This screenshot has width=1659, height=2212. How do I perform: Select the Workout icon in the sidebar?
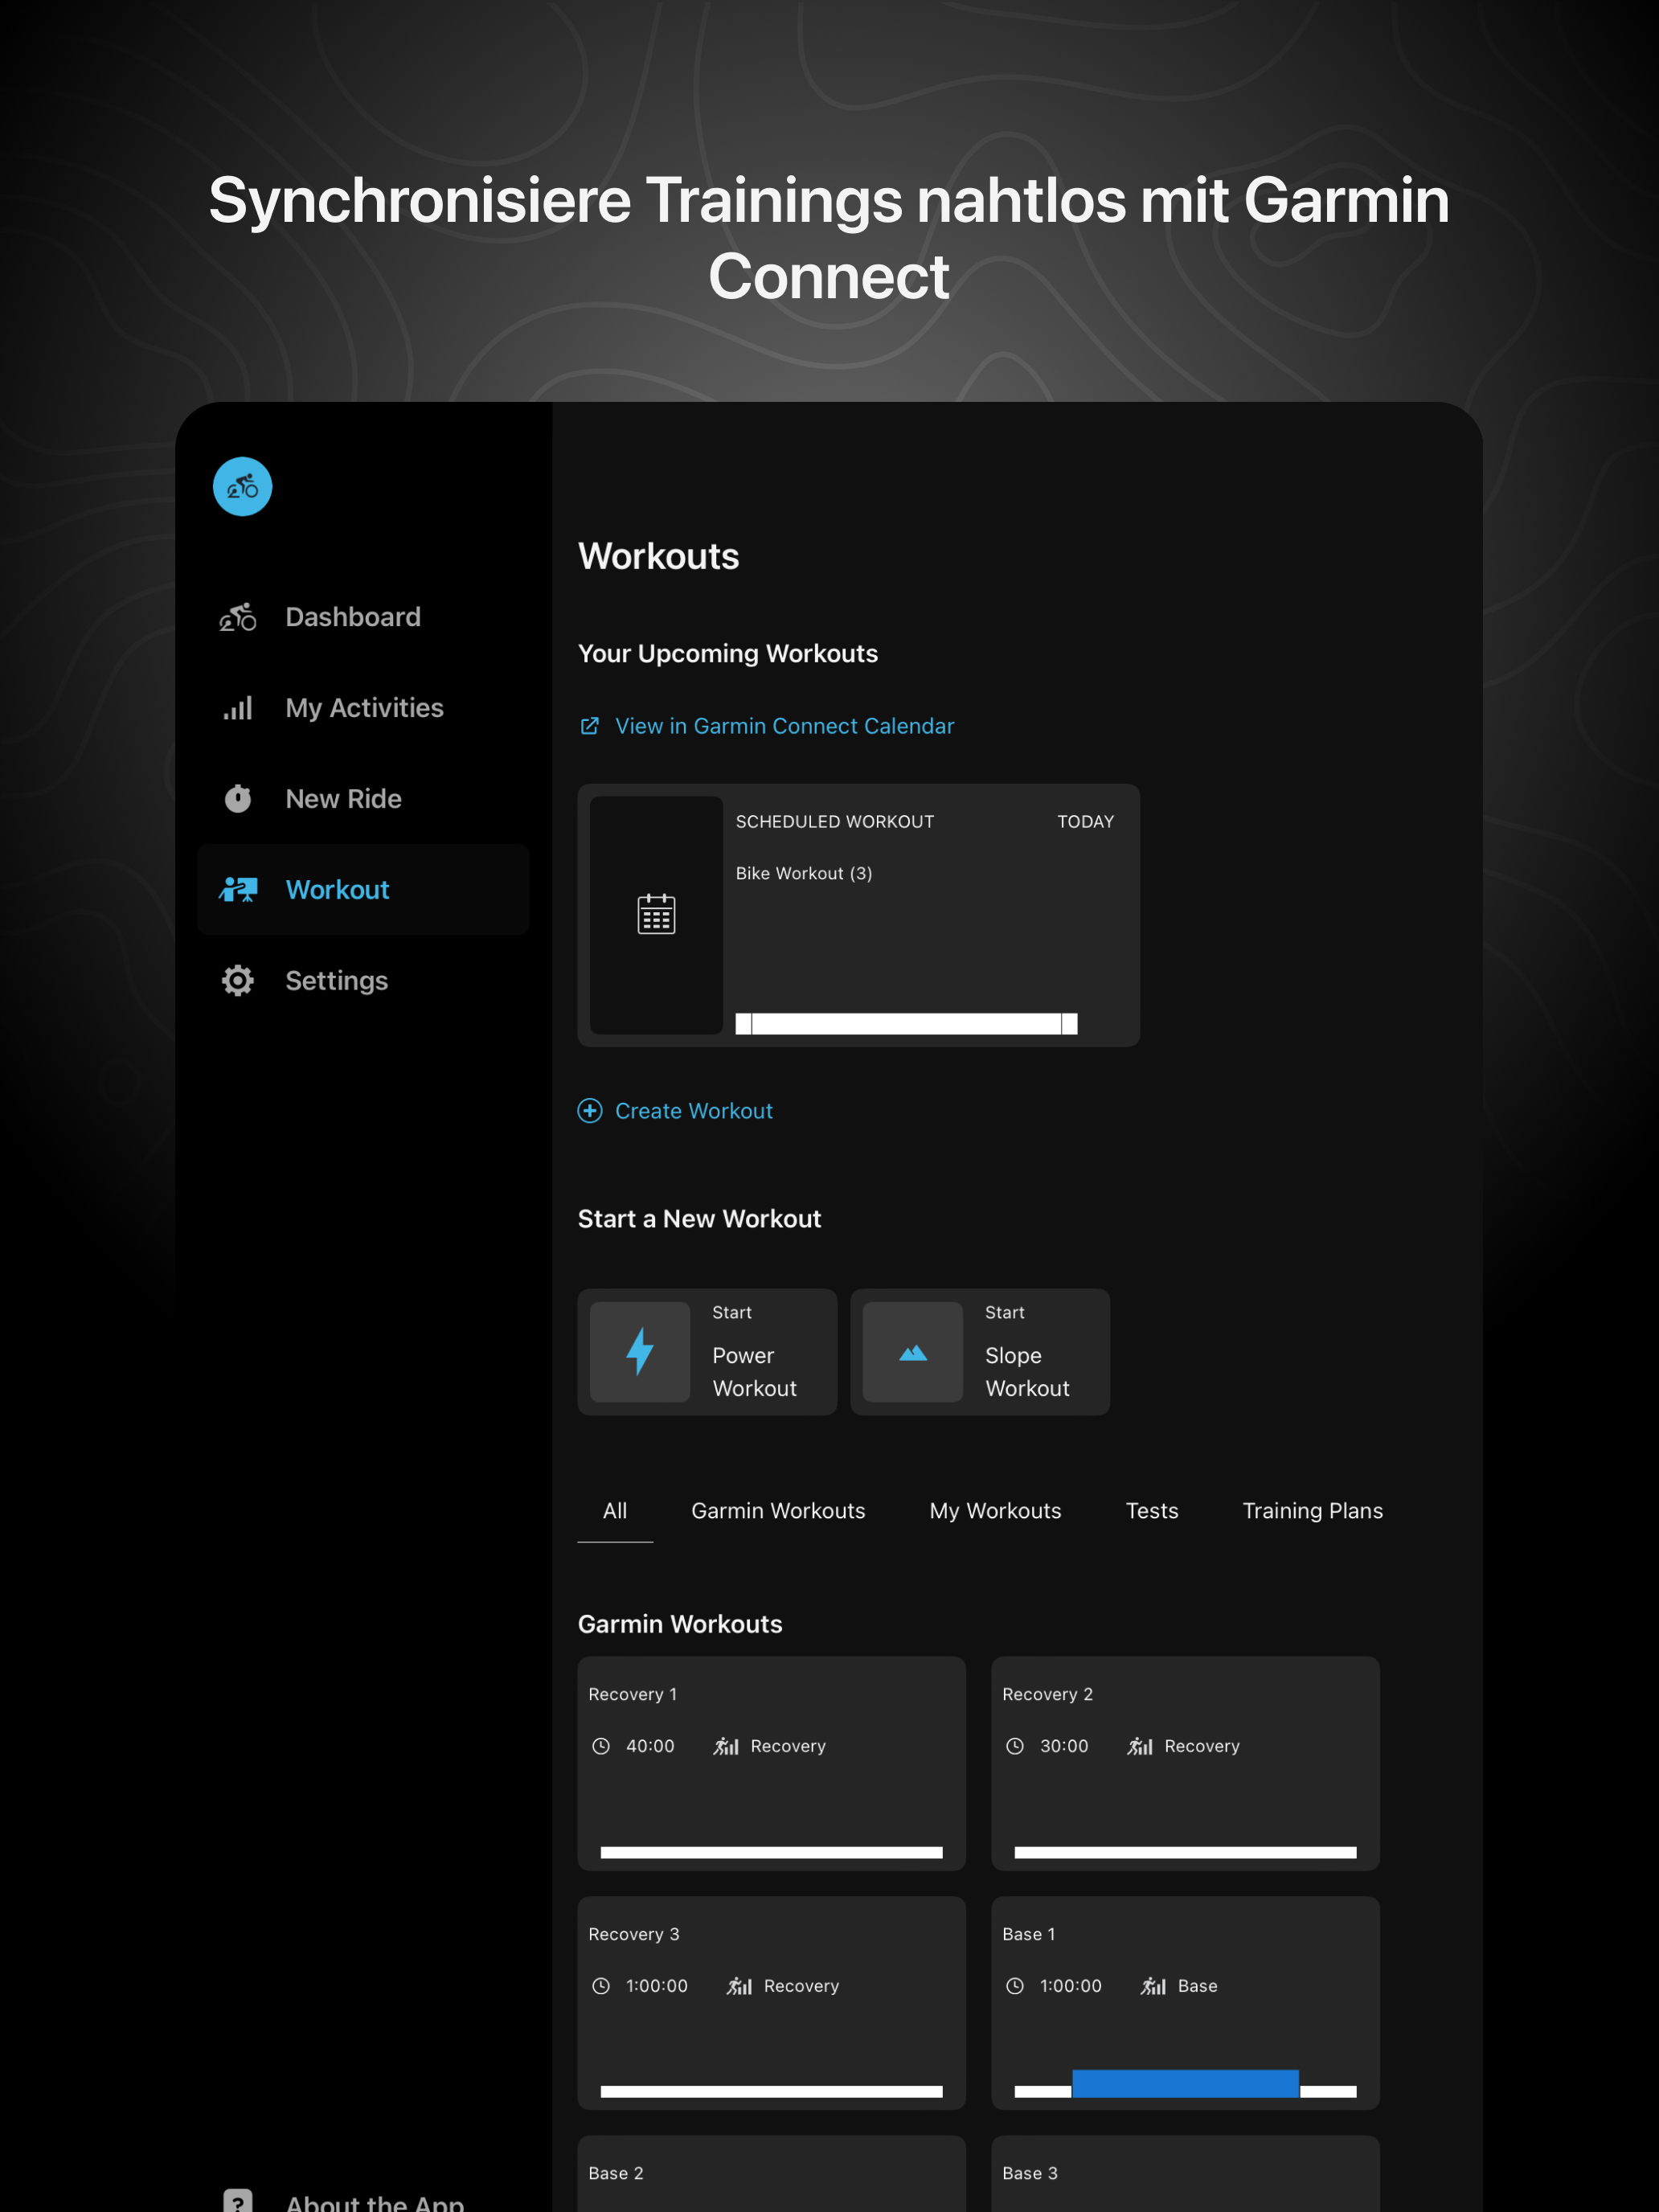click(237, 889)
